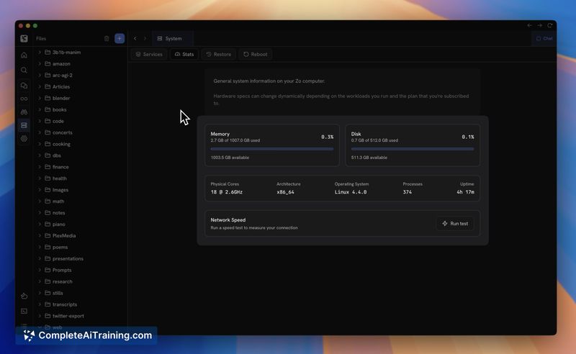
Task: Go forward with the right chevron near the System tab
Action: 145,39
